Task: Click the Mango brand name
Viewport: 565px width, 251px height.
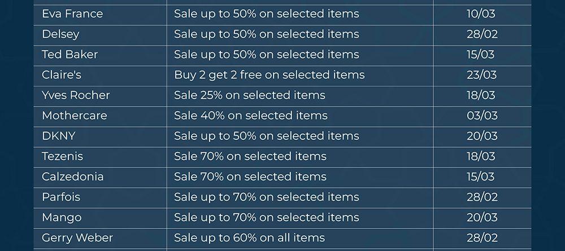Action: coord(62,217)
